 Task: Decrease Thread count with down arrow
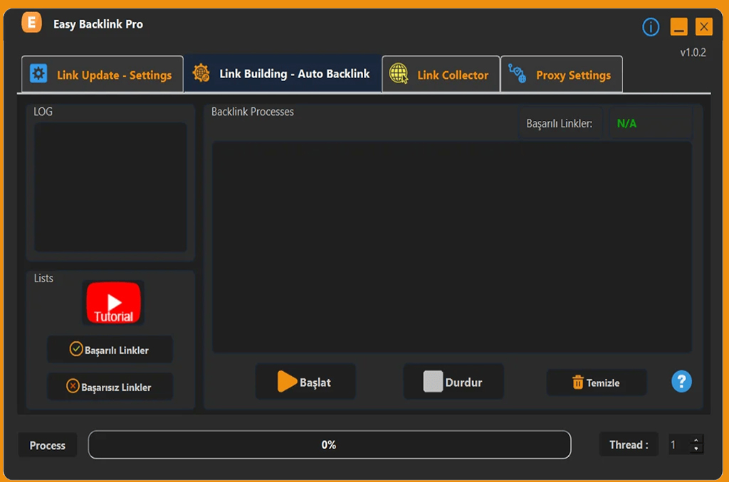click(x=696, y=449)
